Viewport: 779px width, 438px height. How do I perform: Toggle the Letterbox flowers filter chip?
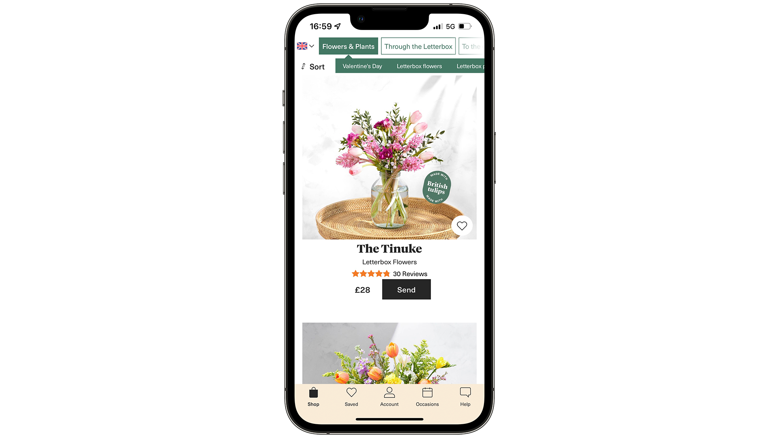[x=420, y=66]
